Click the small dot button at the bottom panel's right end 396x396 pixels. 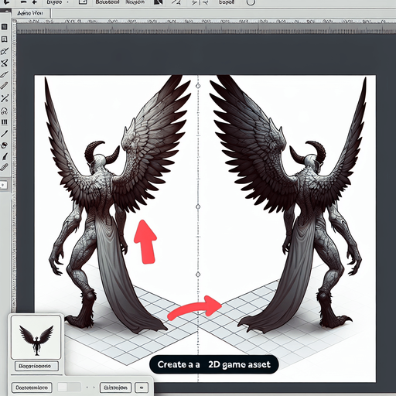(142, 387)
